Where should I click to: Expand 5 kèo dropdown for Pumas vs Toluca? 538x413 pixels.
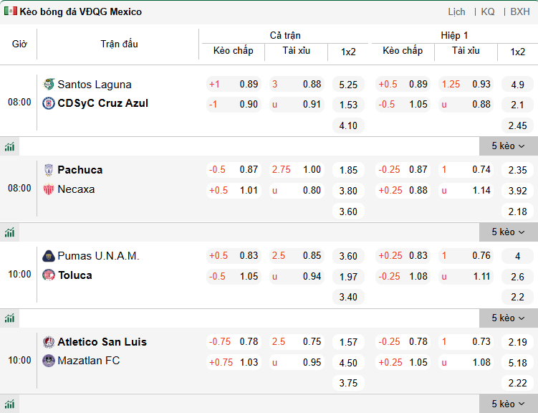508,318
